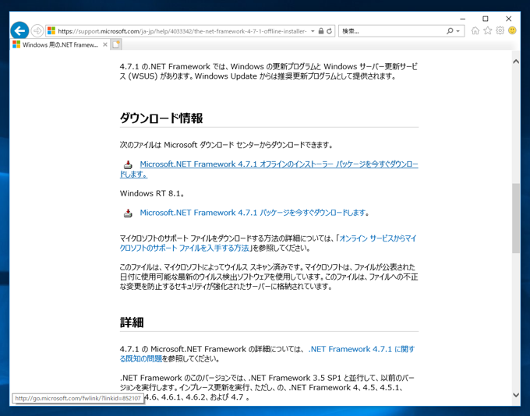Open the 'オンライン サービスからマイクロソフトのサポート ファイルを入手する方法' link
Screen dimensions: 530x416
tap(268, 243)
